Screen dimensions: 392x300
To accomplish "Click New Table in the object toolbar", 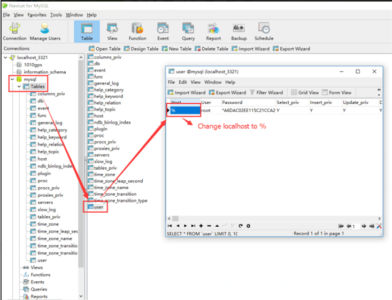I will [176, 49].
